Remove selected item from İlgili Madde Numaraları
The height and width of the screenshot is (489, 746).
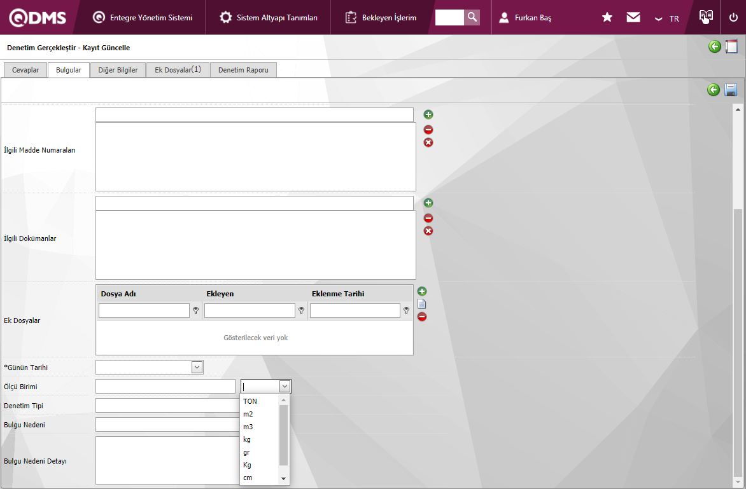pos(428,130)
